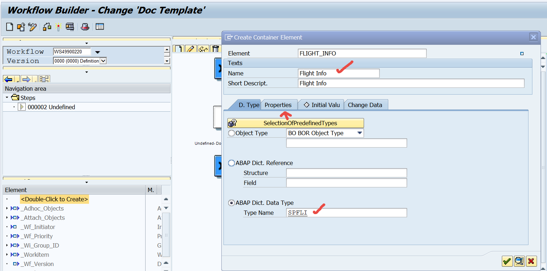Switch to the D. Type tab
Screen dimensions: 547x271
click(x=249, y=105)
